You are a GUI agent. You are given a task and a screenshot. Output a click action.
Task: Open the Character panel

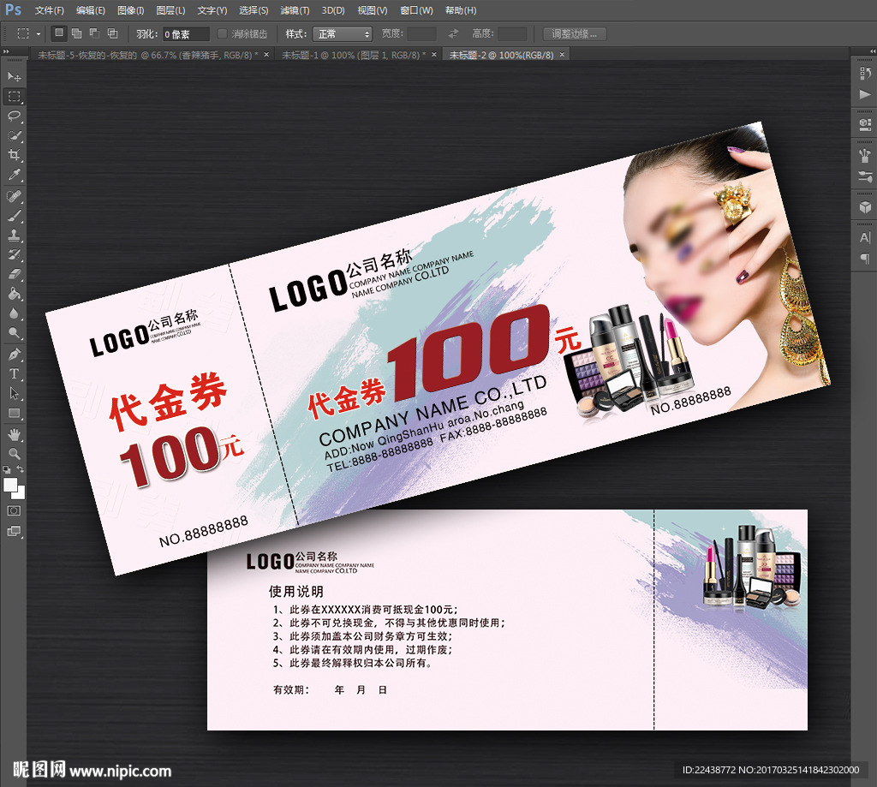click(865, 238)
